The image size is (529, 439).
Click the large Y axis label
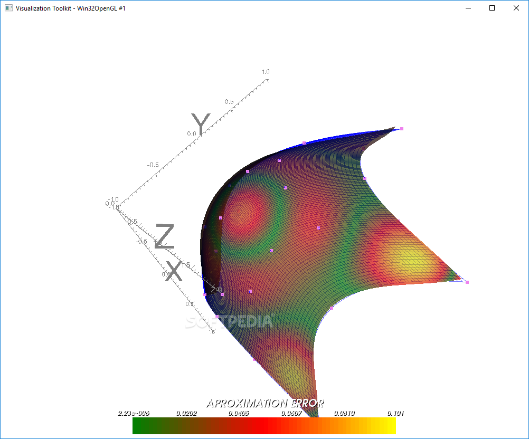201,125
